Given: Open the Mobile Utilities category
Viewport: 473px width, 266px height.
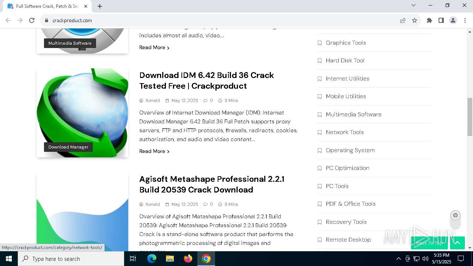Looking at the screenshot, I should pyautogui.click(x=346, y=96).
